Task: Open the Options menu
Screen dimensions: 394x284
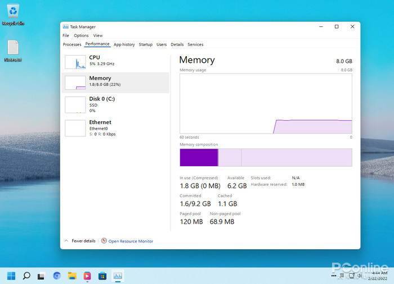Action: [x=81, y=35]
